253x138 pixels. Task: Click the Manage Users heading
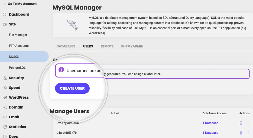pos(69,111)
